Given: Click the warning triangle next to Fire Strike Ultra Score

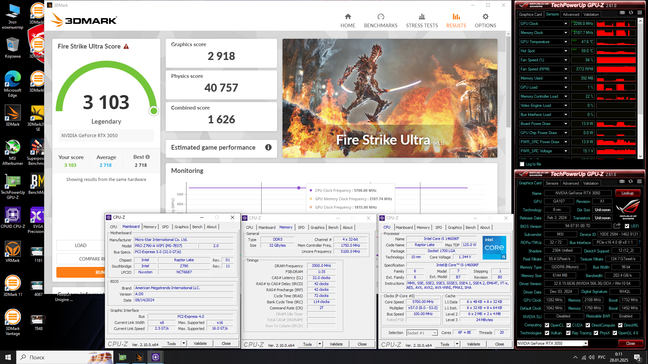Looking at the screenshot, I should 126,47.
